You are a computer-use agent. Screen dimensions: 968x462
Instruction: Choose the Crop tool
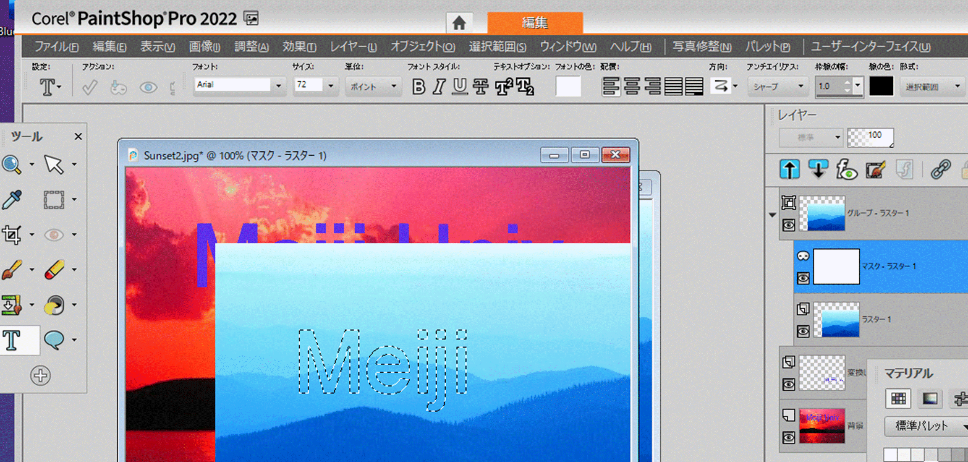click(12, 235)
